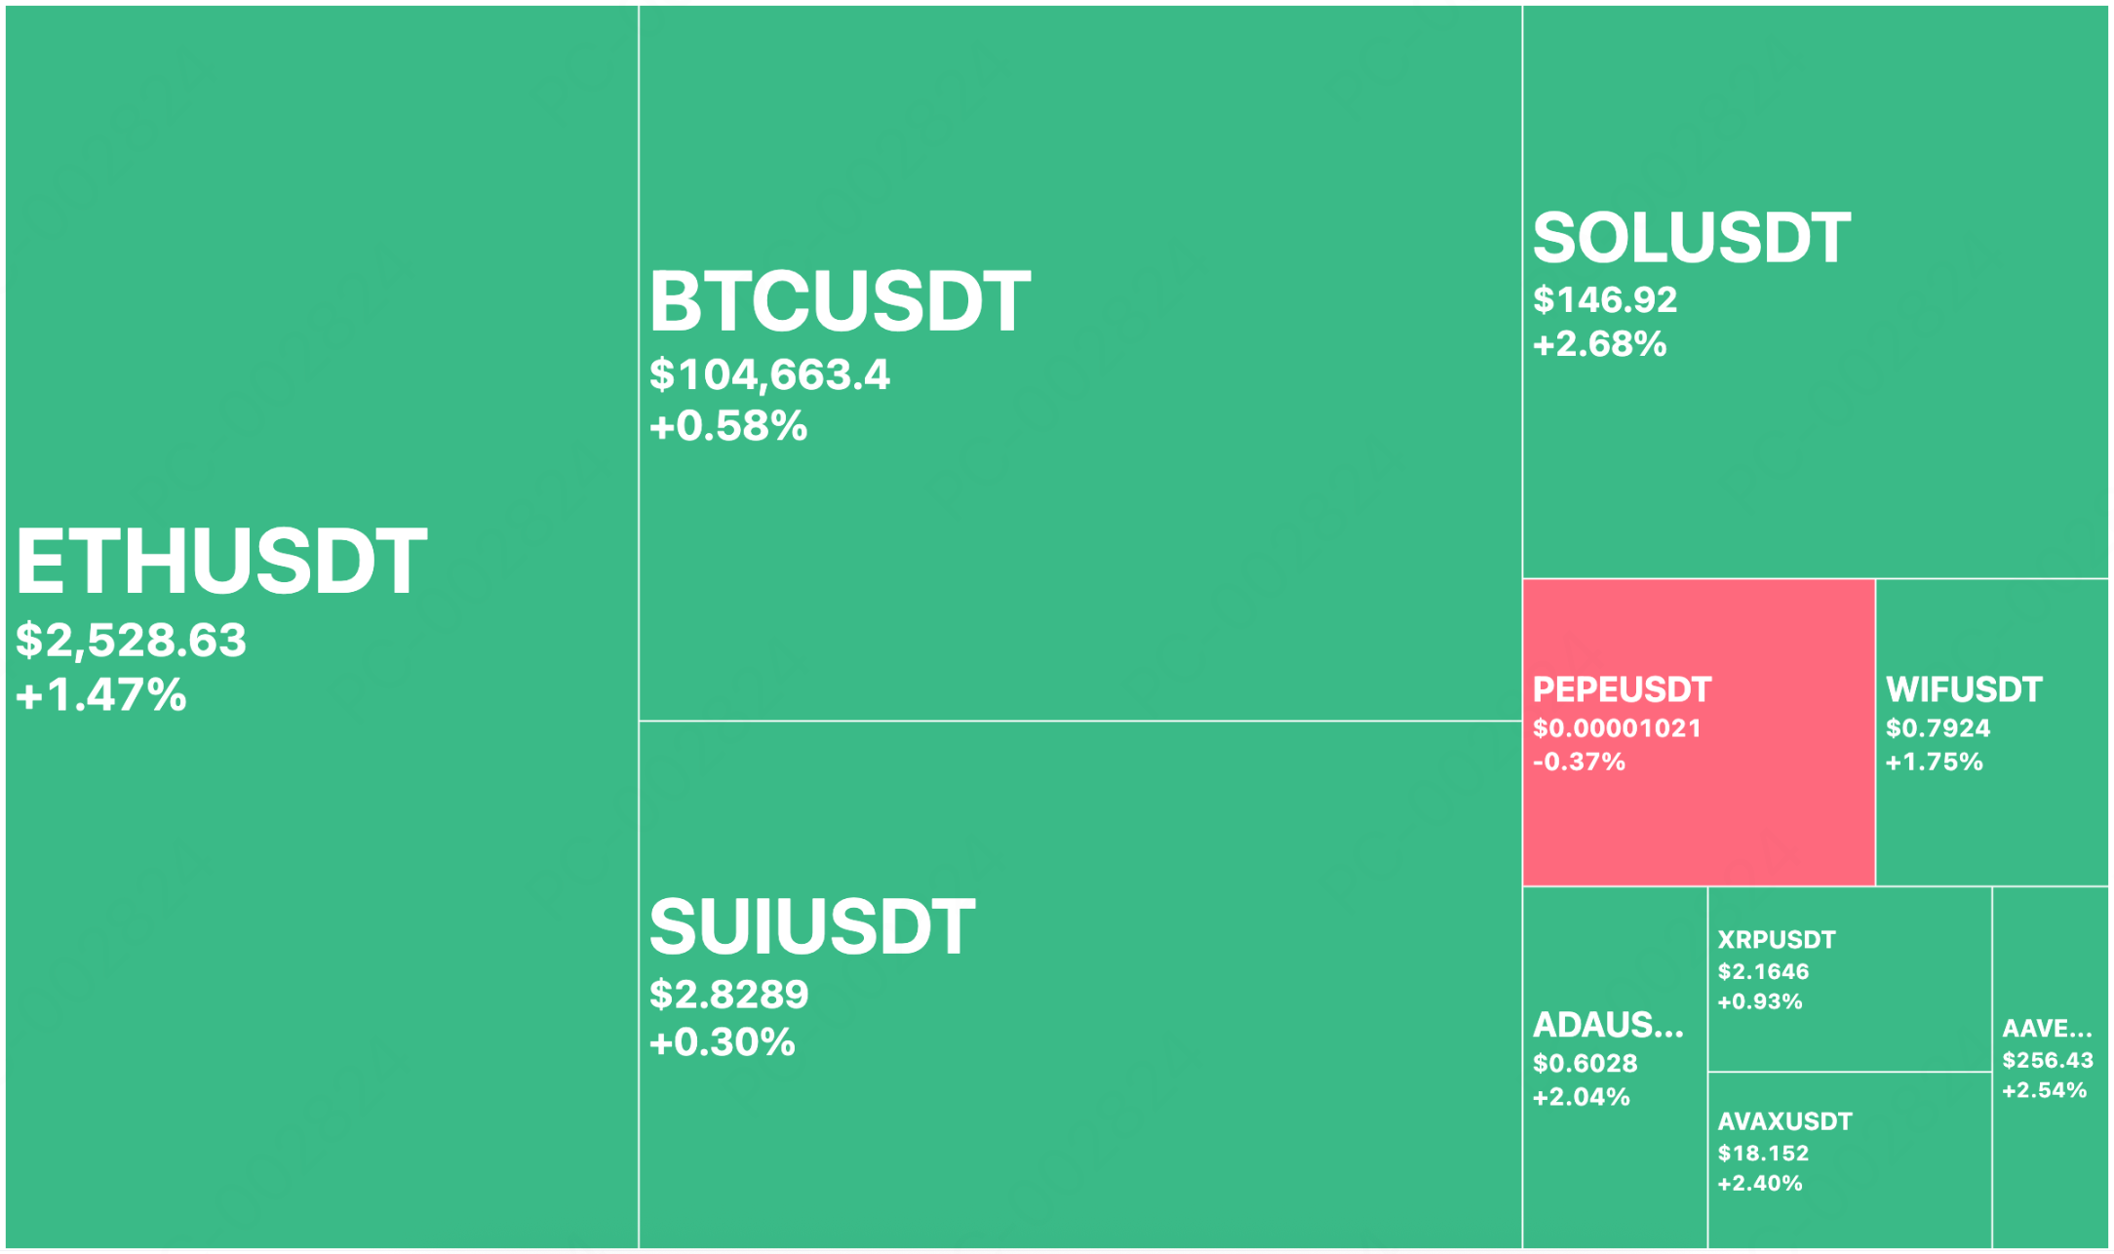Click the XRPUSDT price $2.1646
Image resolution: width=2114 pixels, height=1254 pixels.
pos(1763,971)
